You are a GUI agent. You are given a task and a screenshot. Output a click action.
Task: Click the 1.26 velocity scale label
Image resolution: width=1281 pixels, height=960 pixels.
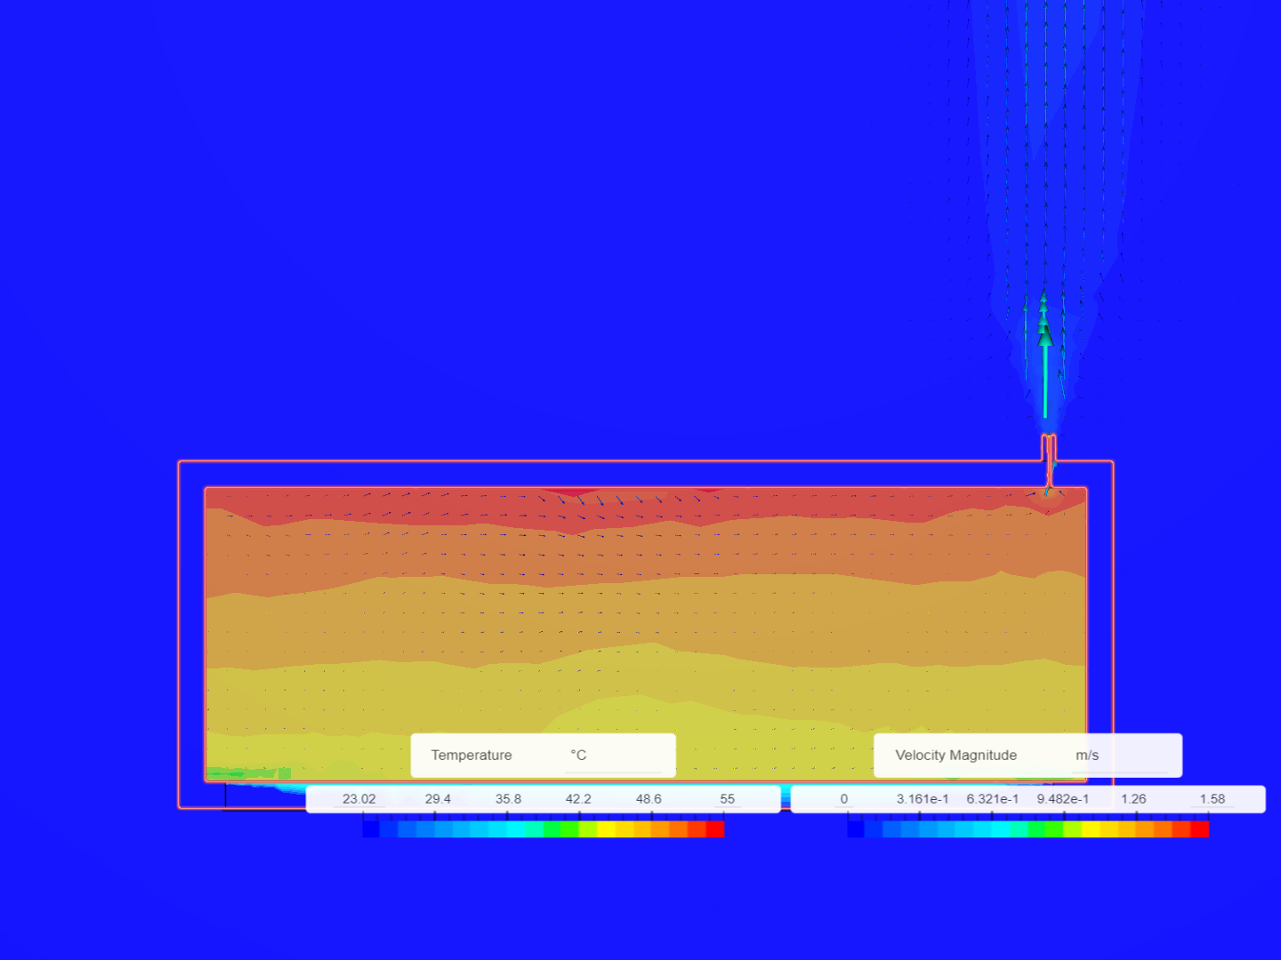click(x=1133, y=798)
